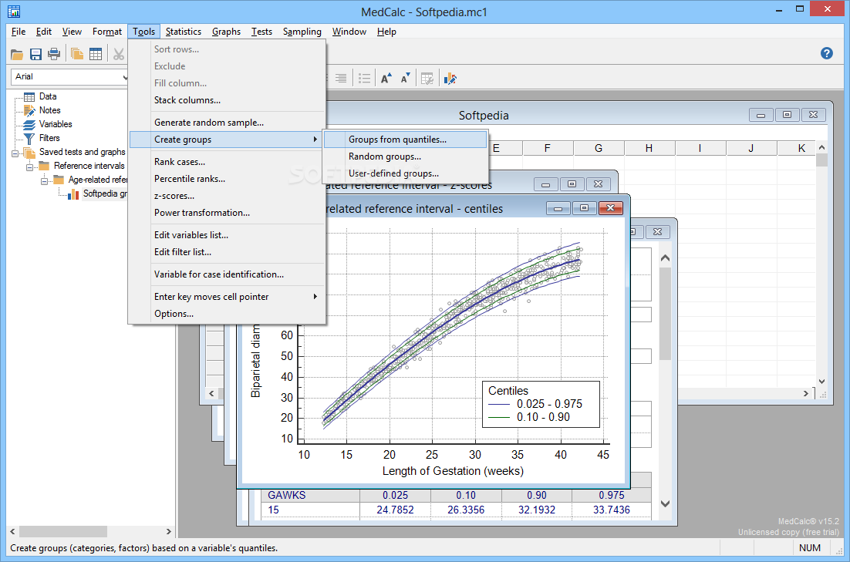
Task: Select Data in the contents tree
Action: click(x=48, y=96)
